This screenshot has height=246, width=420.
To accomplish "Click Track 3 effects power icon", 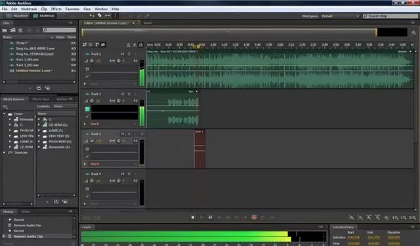I will (x=87, y=149).
